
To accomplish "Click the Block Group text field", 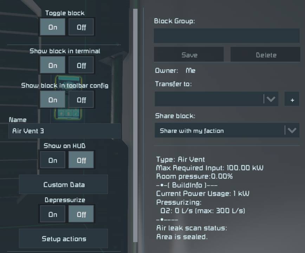I will coord(227,35).
